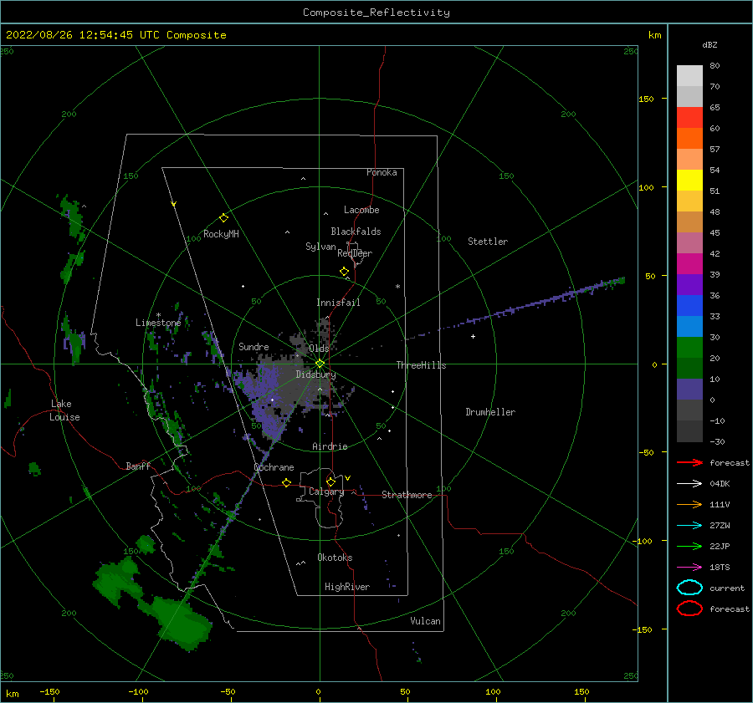The image size is (753, 703).
Task: Click the Composite_Reflectivity title text
Action: pyautogui.click(x=376, y=13)
